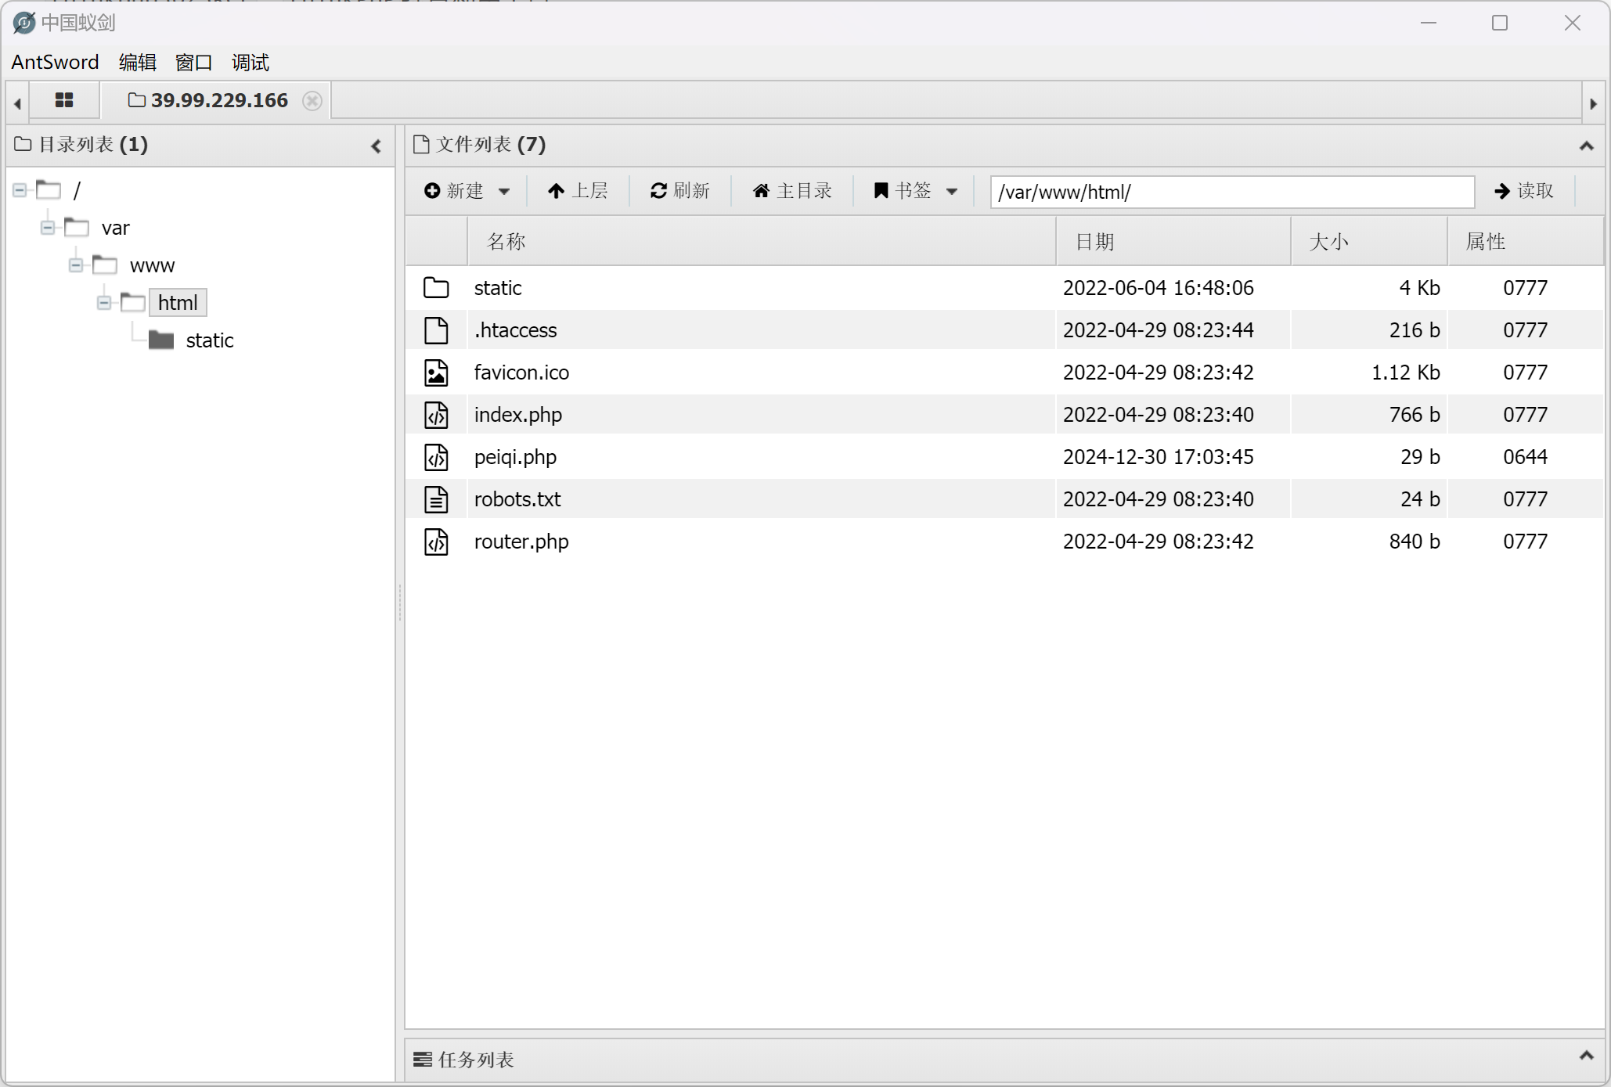Click the 1.12 Kb size cell
The height and width of the screenshot is (1087, 1611).
click(1406, 373)
